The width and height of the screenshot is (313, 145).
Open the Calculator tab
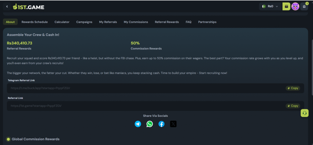[62, 22]
